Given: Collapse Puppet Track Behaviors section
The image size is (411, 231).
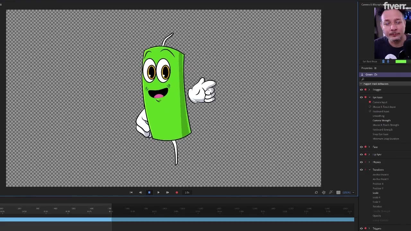Looking at the screenshot, I should [361, 84].
